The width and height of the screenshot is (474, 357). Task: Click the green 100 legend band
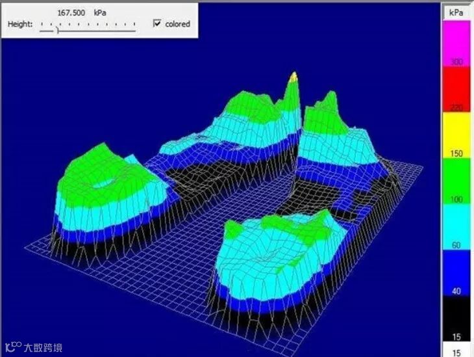(x=456, y=181)
